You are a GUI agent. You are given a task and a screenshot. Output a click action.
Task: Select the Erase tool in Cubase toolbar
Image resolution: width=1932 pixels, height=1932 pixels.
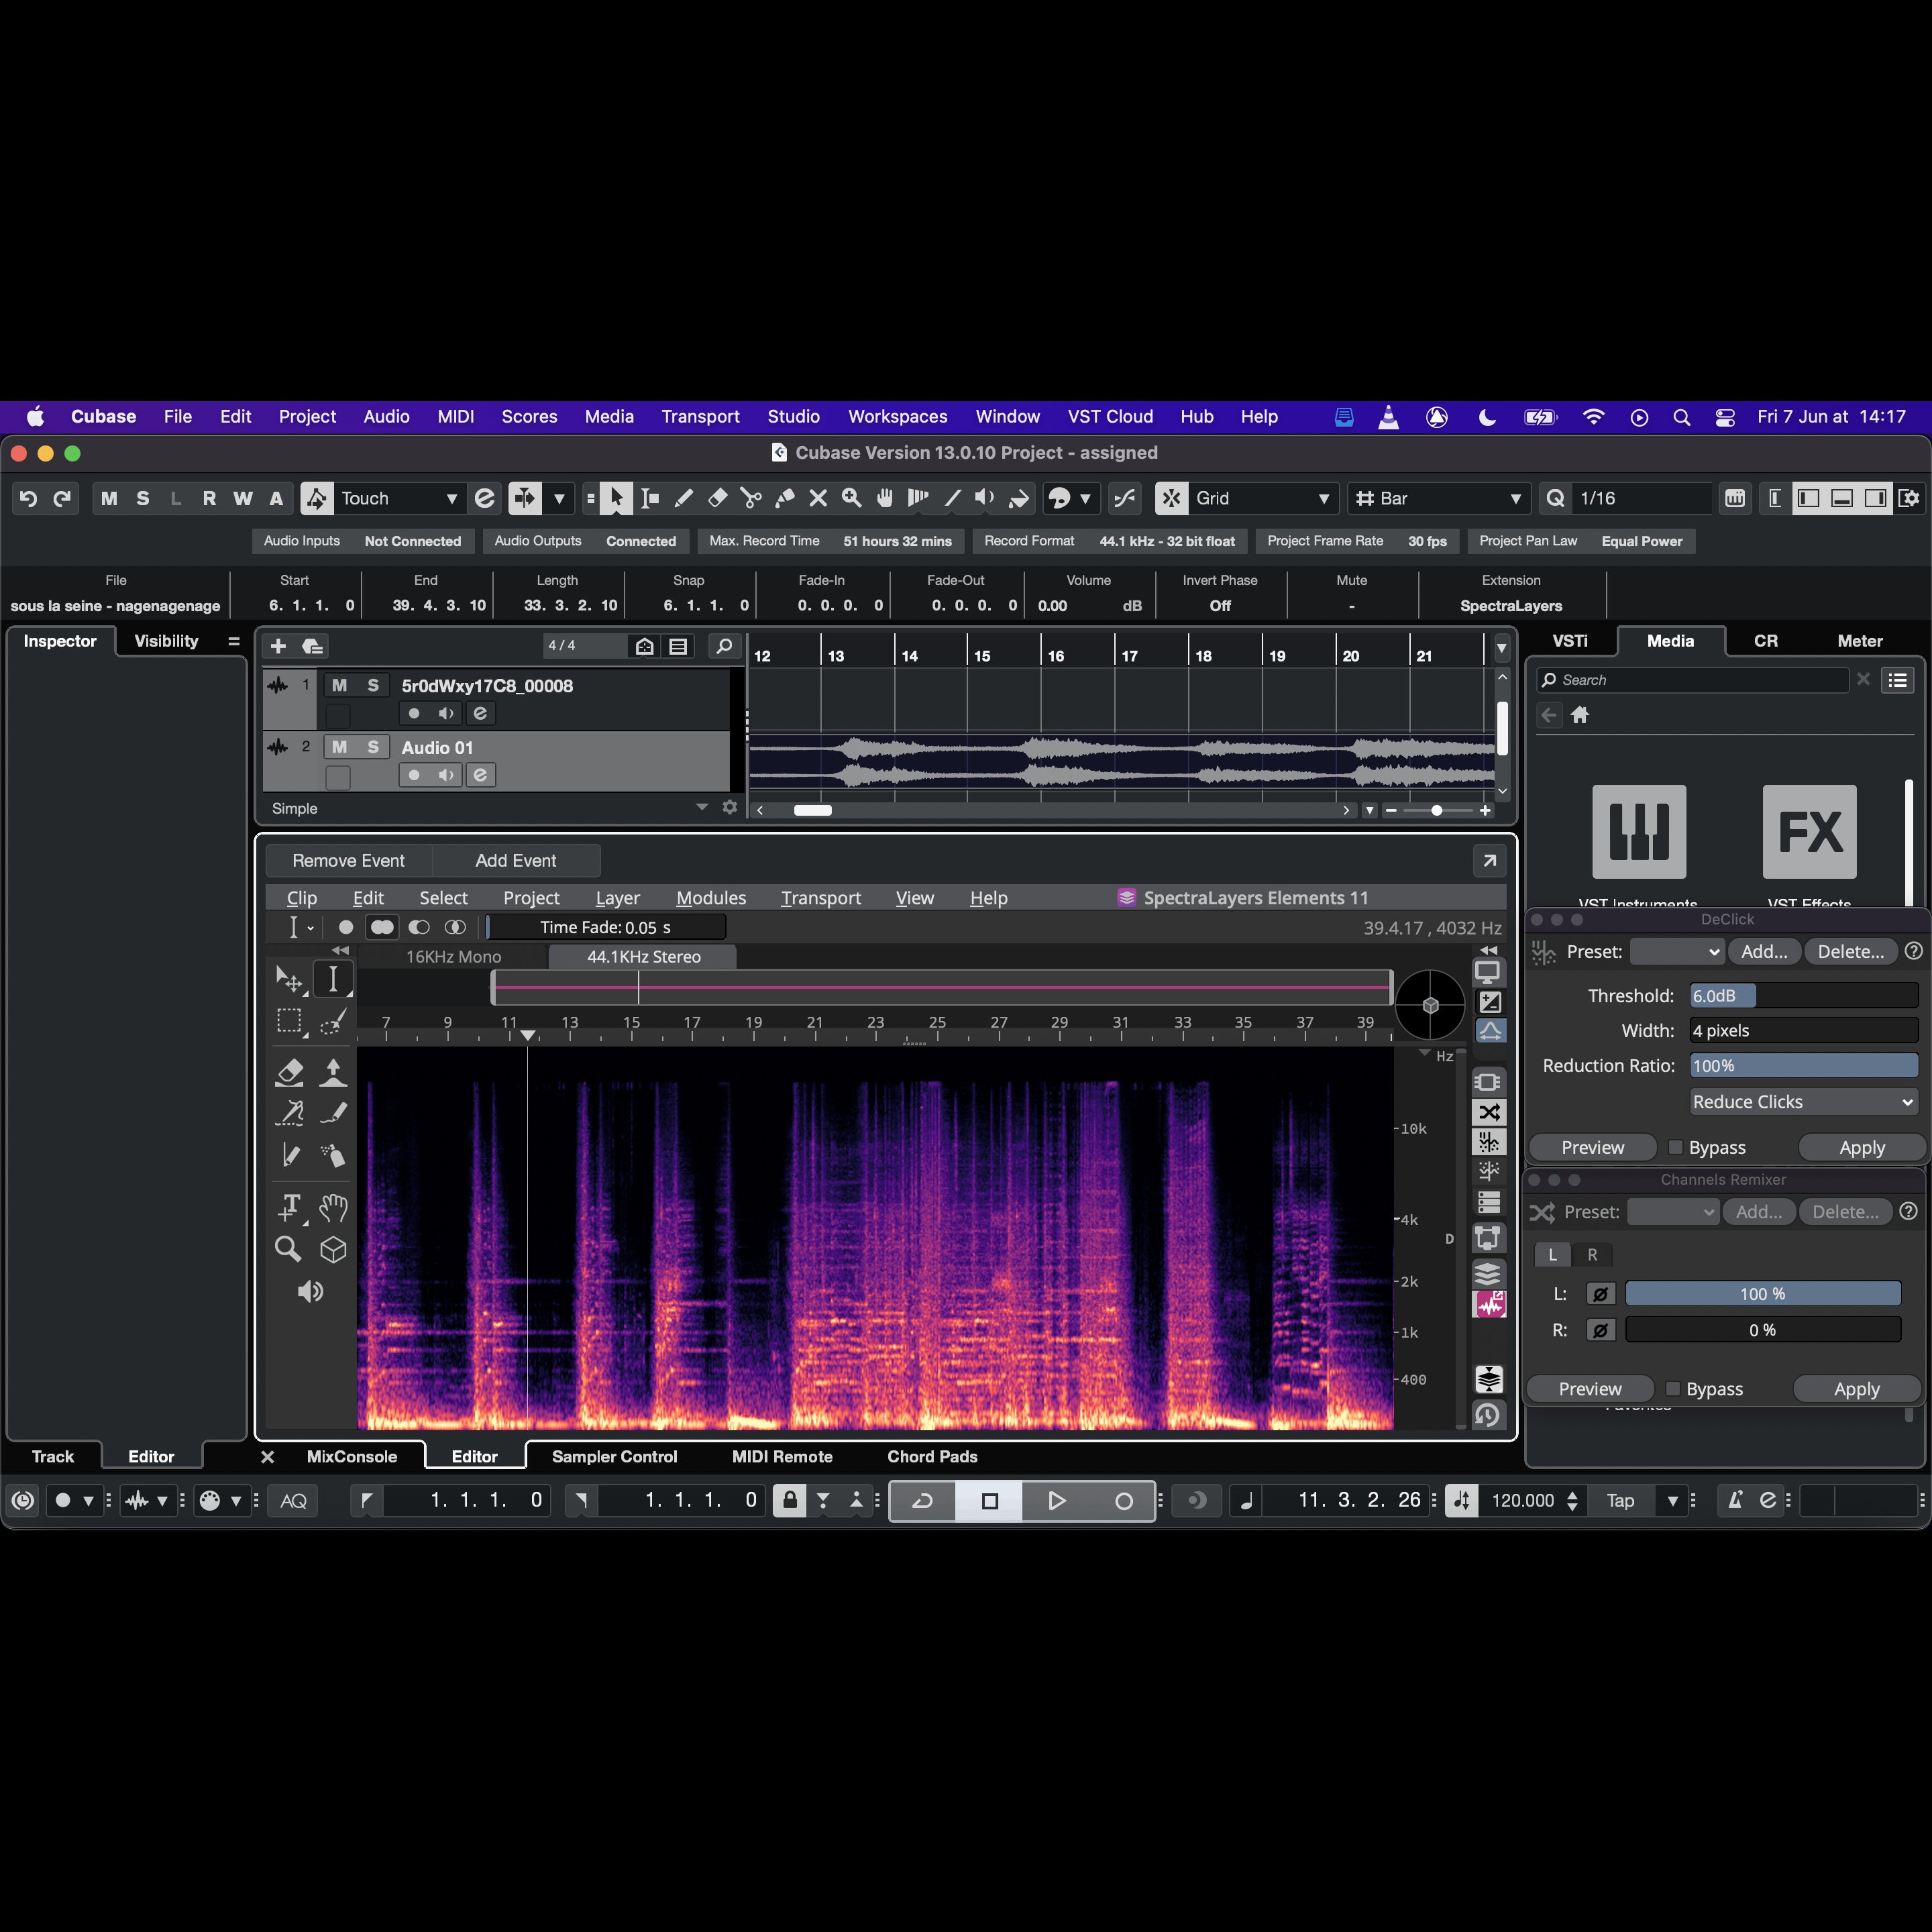[717, 498]
